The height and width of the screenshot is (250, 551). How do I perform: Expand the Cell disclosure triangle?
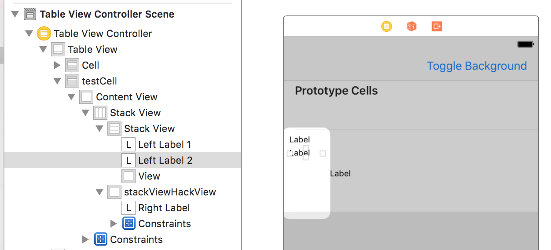(x=57, y=65)
